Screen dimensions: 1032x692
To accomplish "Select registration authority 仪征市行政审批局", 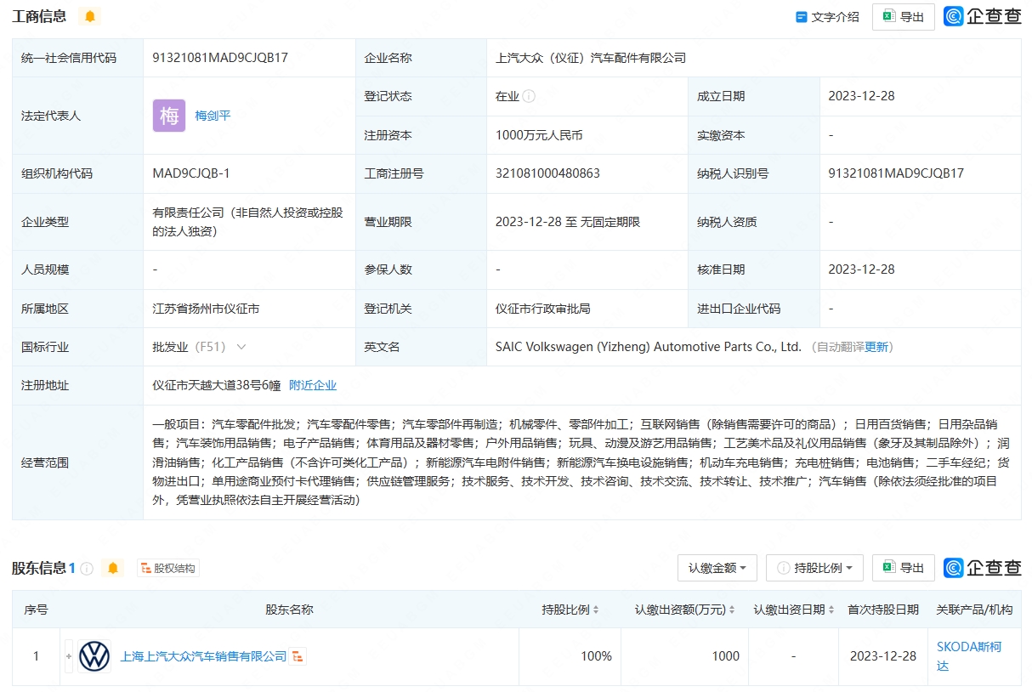I will coord(542,309).
